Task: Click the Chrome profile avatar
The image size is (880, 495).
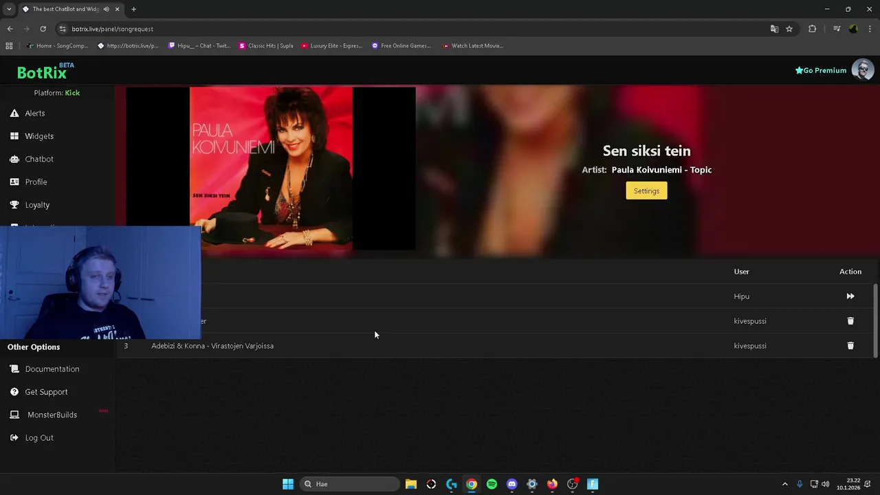Action: [853, 29]
